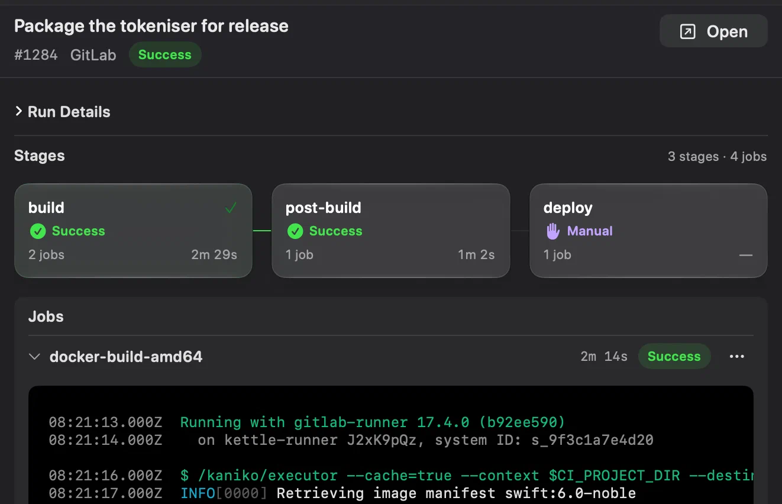The width and height of the screenshot is (782, 504).
Task: Click the Open button
Action: [x=713, y=31]
